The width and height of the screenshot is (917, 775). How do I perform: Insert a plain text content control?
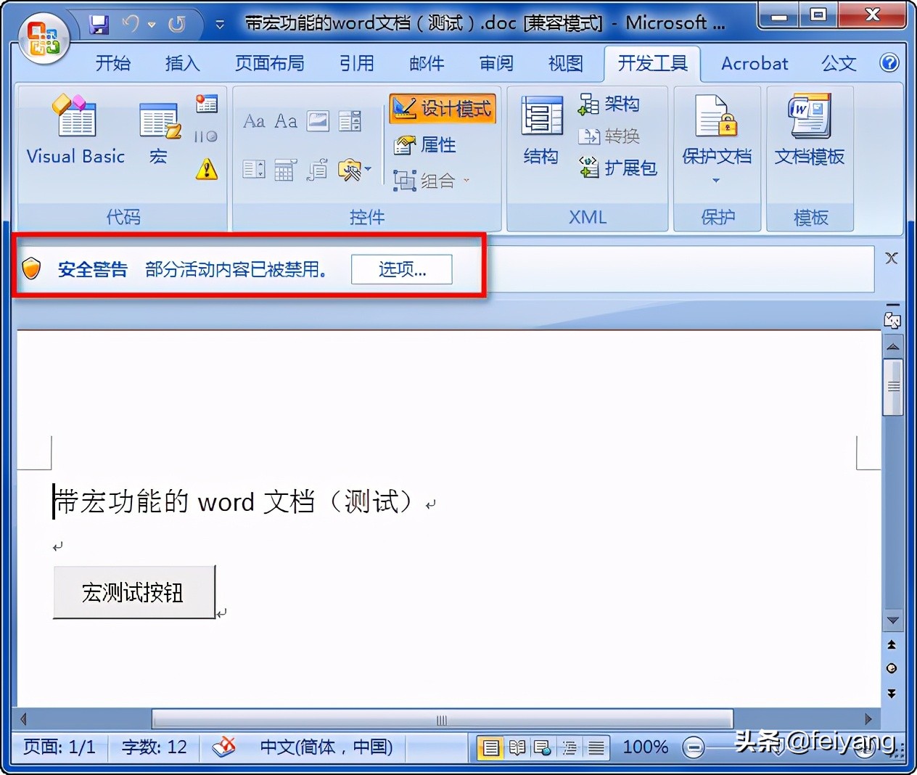286,121
